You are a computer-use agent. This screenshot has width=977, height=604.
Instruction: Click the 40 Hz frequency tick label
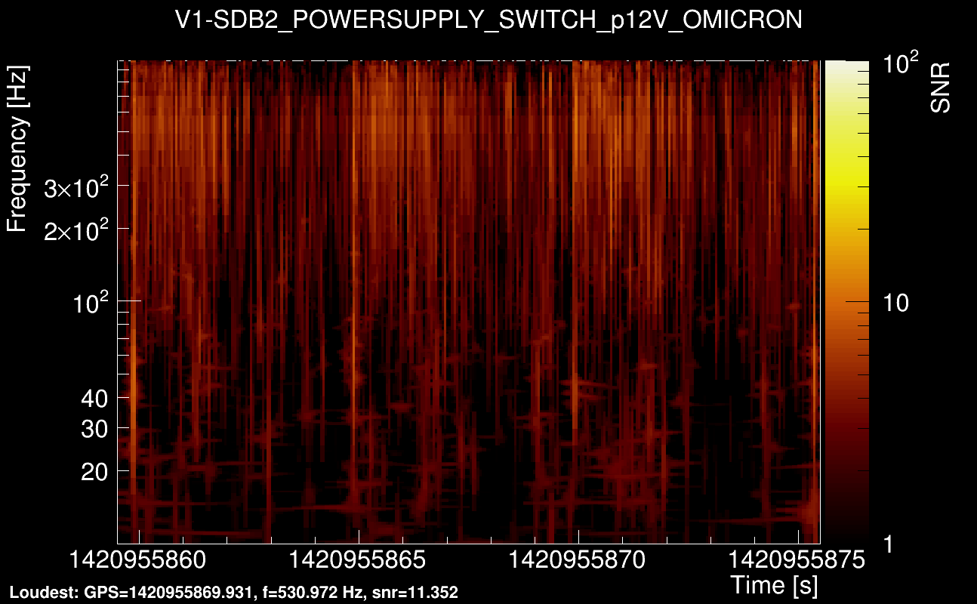(x=94, y=398)
